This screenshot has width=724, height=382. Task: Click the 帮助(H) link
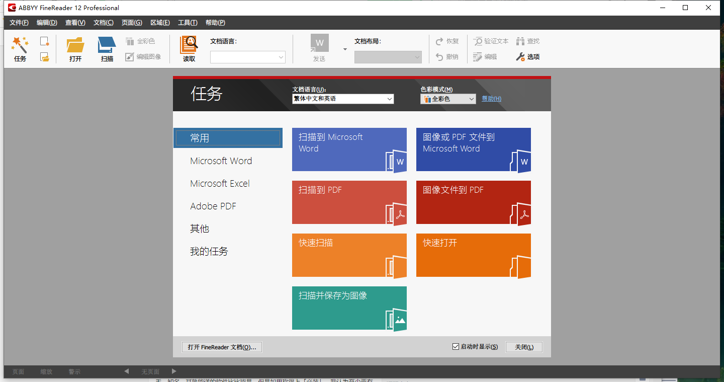[x=491, y=99]
